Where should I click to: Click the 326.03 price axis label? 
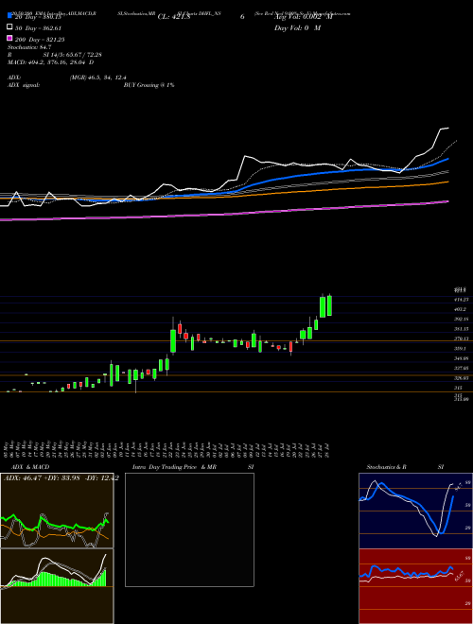point(462,378)
